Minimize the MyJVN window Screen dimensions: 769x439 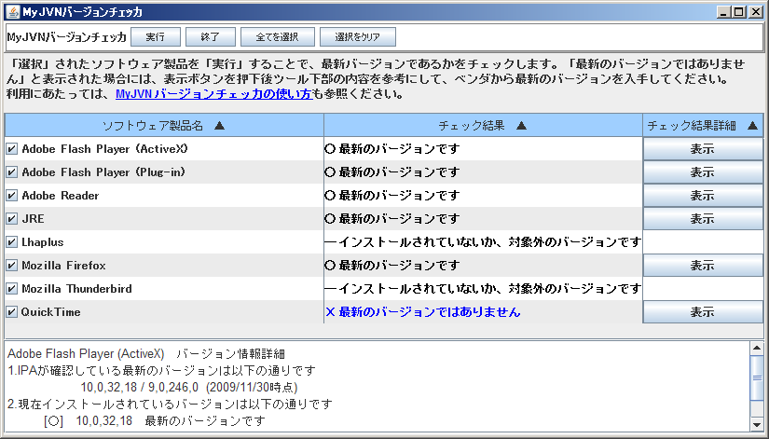[x=723, y=12]
